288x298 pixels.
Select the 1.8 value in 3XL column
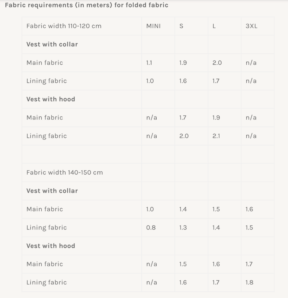[249, 283]
